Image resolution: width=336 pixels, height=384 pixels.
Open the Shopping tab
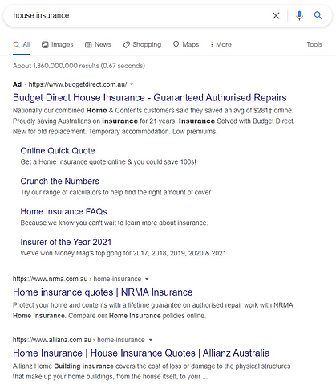click(142, 44)
